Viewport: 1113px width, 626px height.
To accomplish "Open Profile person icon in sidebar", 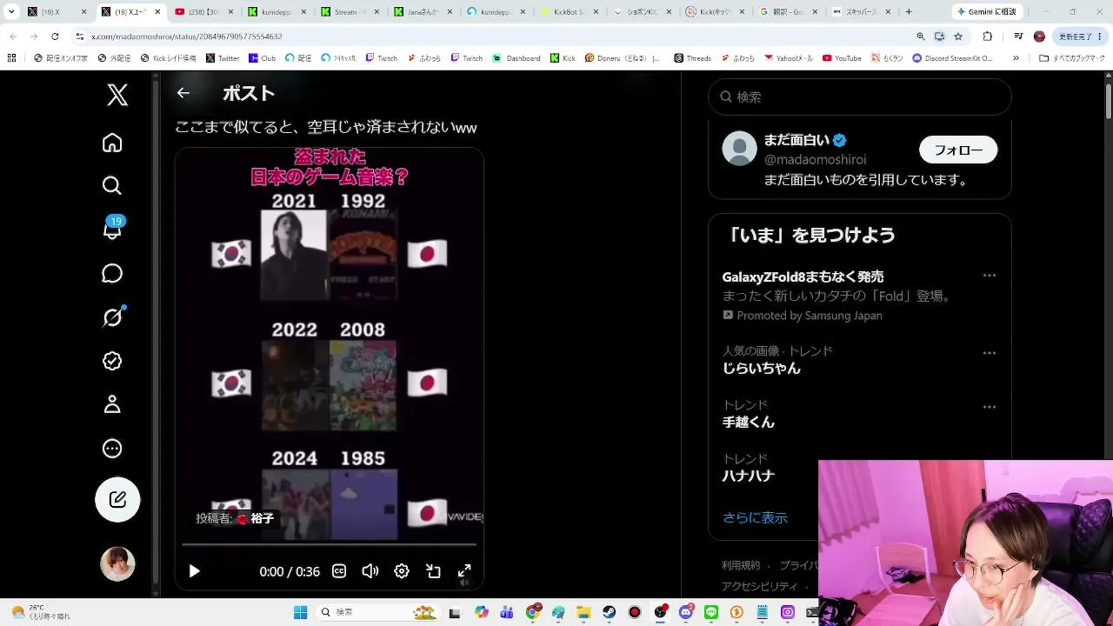I will point(112,404).
